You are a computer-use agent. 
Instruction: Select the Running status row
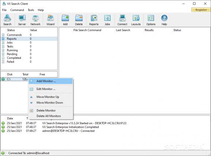coord(29,50)
